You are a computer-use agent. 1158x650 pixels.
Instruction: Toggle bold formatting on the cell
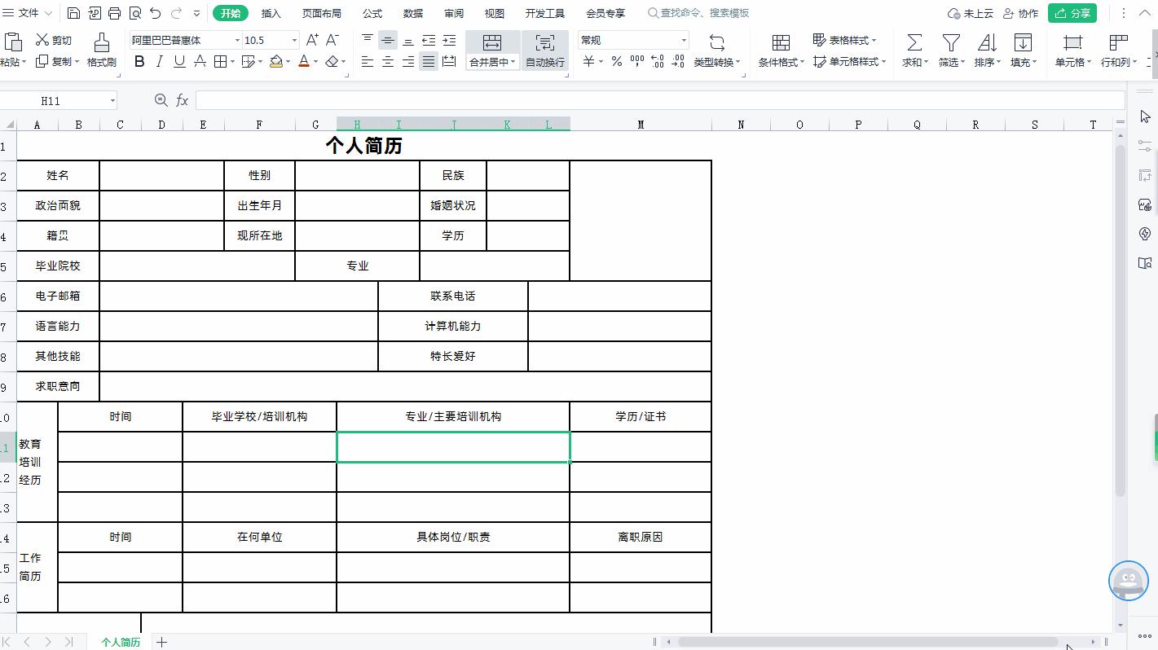pyautogui.click(x=139, y=61)
